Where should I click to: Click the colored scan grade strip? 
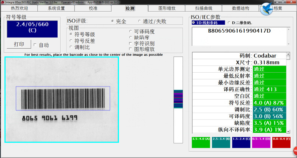point(178,99)
